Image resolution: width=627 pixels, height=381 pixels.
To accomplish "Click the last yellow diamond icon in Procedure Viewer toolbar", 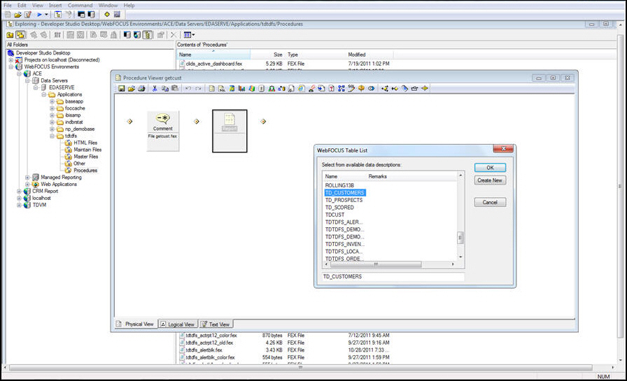I will point(425,89).
